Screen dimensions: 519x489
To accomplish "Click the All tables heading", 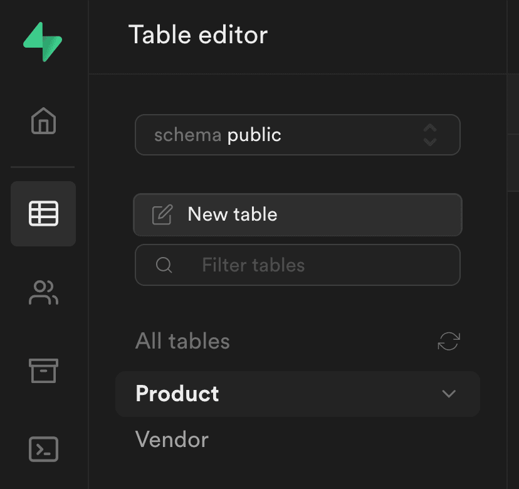I will [182, 341].
